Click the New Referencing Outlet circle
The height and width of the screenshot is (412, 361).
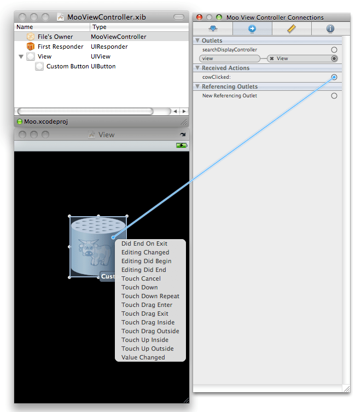point(334,96)
